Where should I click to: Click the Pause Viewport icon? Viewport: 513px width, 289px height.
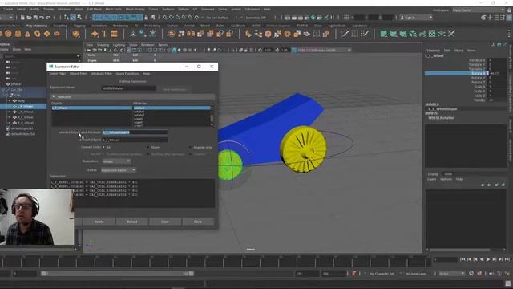[333, 18]
